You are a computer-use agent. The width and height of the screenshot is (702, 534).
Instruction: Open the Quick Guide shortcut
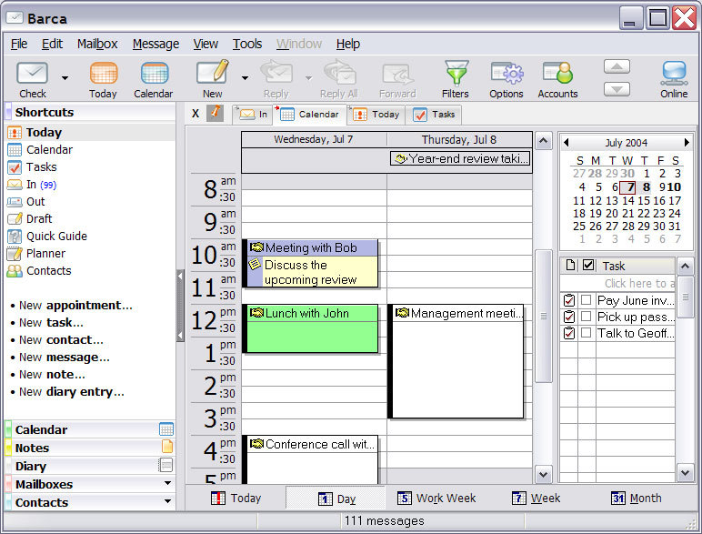[56, 237]
